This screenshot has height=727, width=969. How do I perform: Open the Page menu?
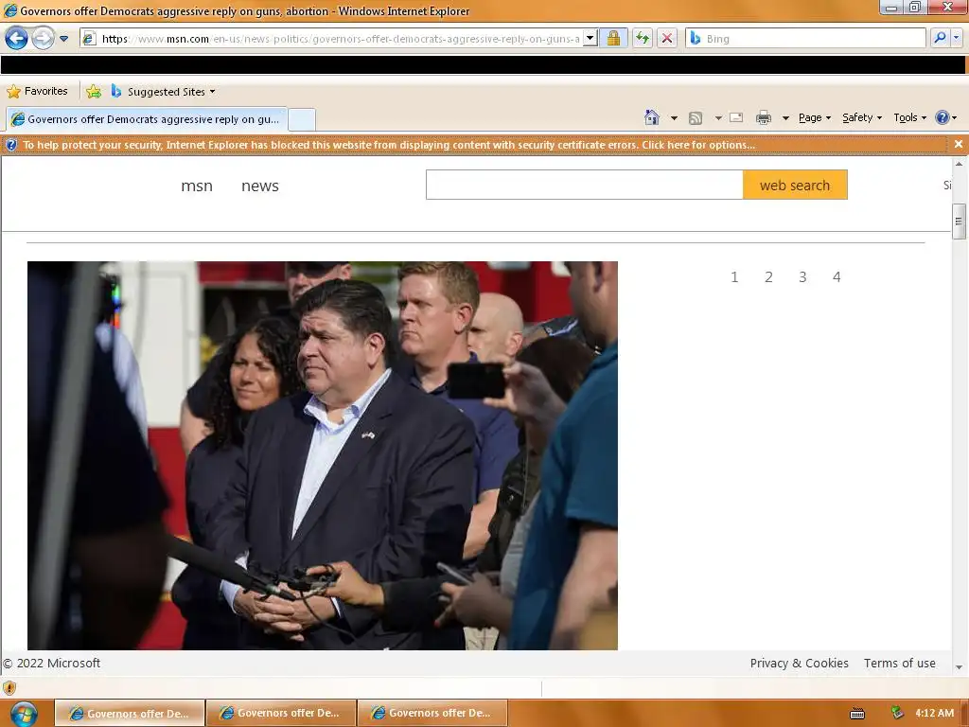click(815, 117)
